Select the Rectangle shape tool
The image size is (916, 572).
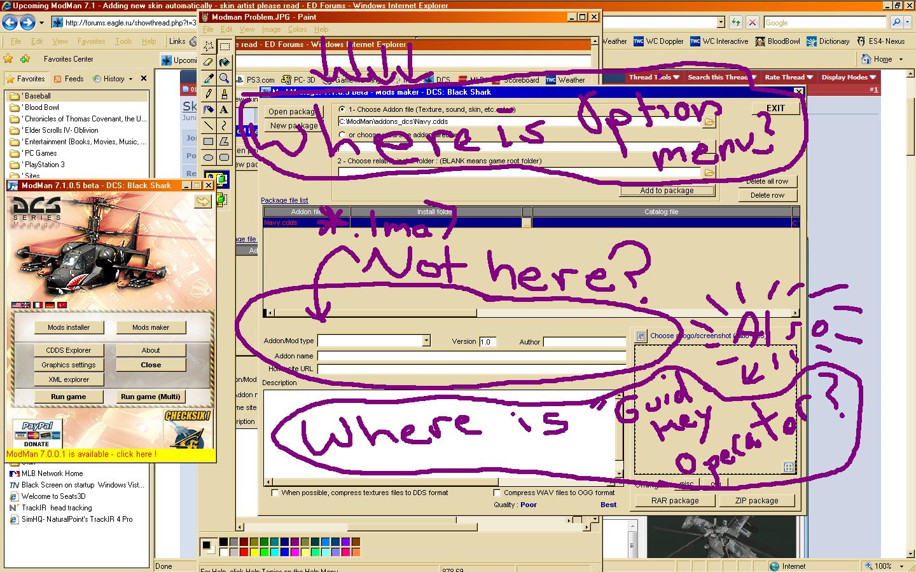(209, 142)
